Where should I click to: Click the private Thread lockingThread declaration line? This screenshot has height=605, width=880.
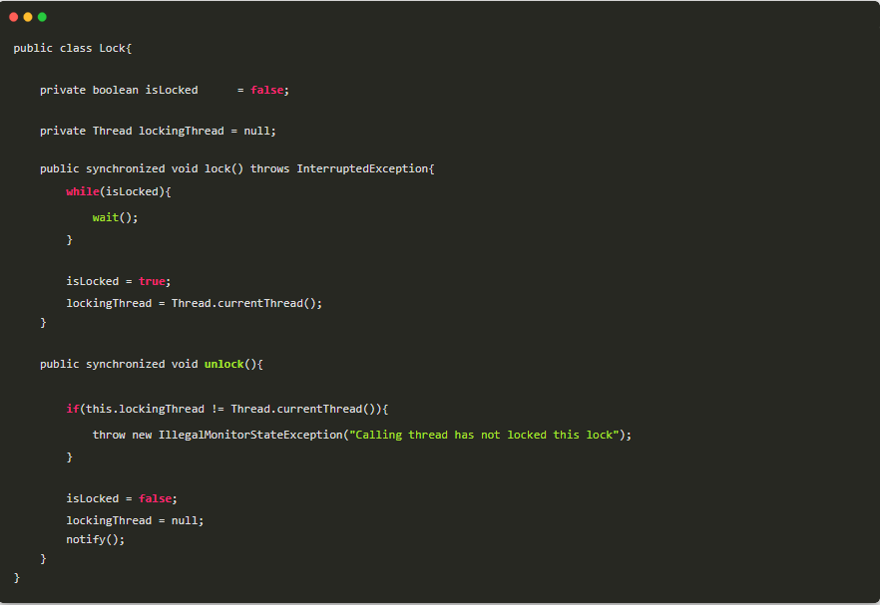[158, 131]
